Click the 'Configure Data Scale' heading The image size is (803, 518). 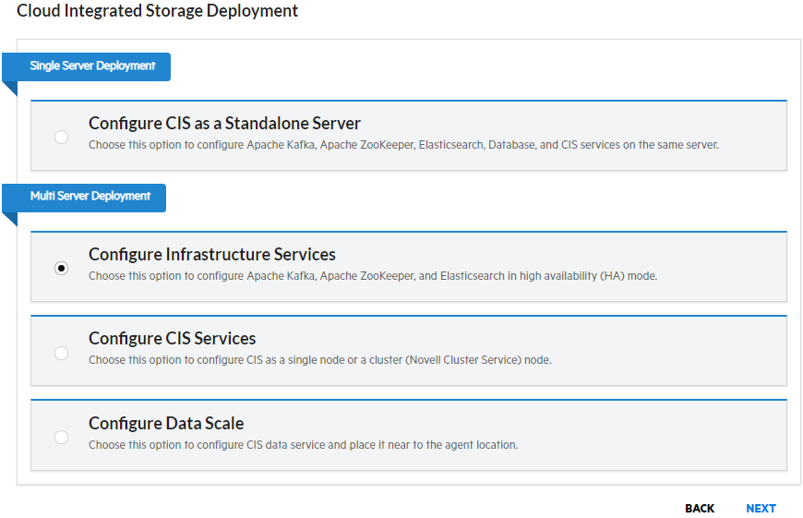pyautogui.click(x=166, y=424)
